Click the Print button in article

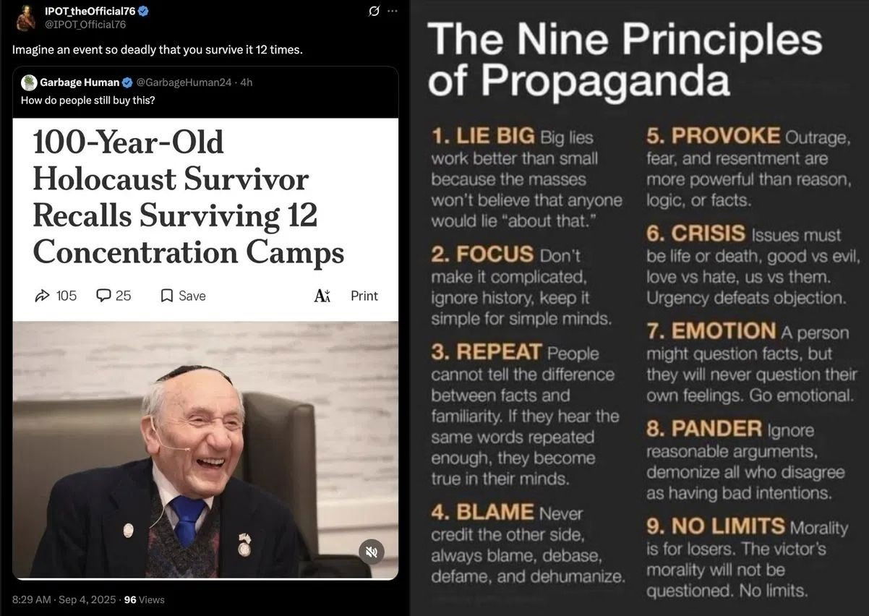click(x=364, y=296)
